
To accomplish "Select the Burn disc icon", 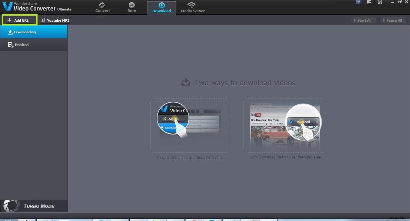I will [x=132, y=5].
